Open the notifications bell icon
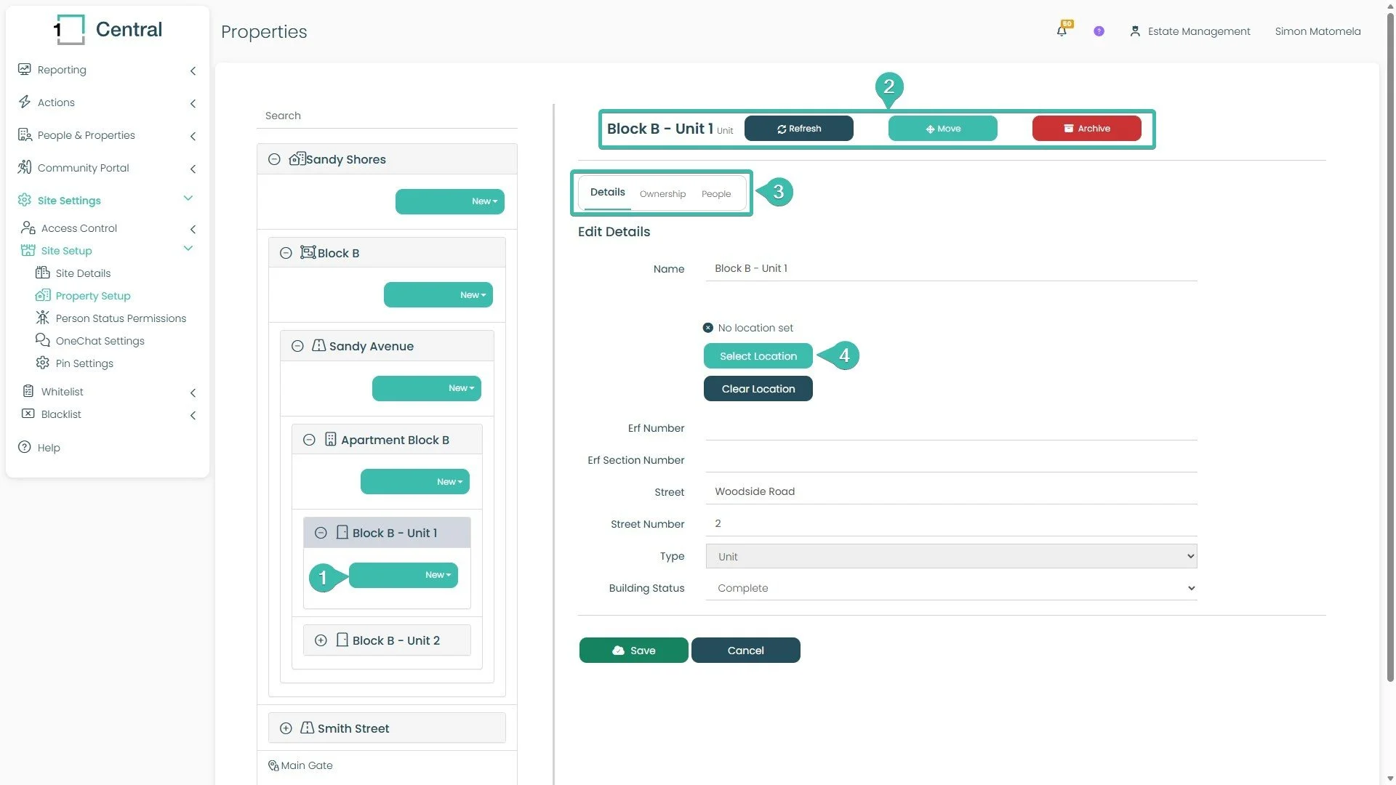Screen dimensions: 1396x785 tap(1062, 31)
